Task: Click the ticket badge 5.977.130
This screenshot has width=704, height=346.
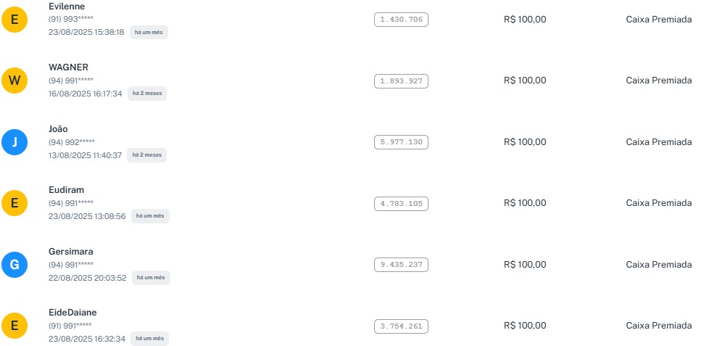Action: point(402,142)
